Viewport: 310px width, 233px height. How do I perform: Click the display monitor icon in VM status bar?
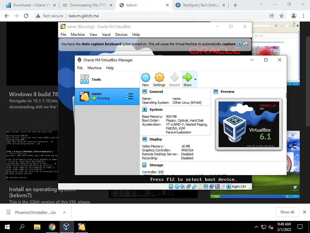206,187
